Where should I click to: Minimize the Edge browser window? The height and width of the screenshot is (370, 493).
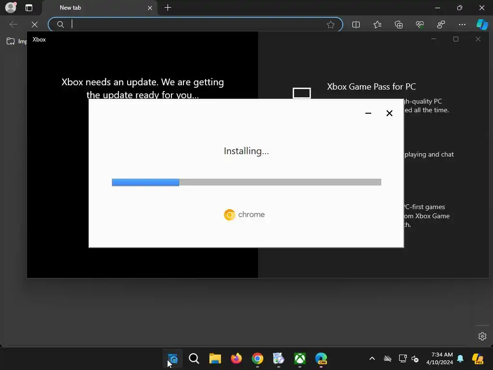point(437,8)
